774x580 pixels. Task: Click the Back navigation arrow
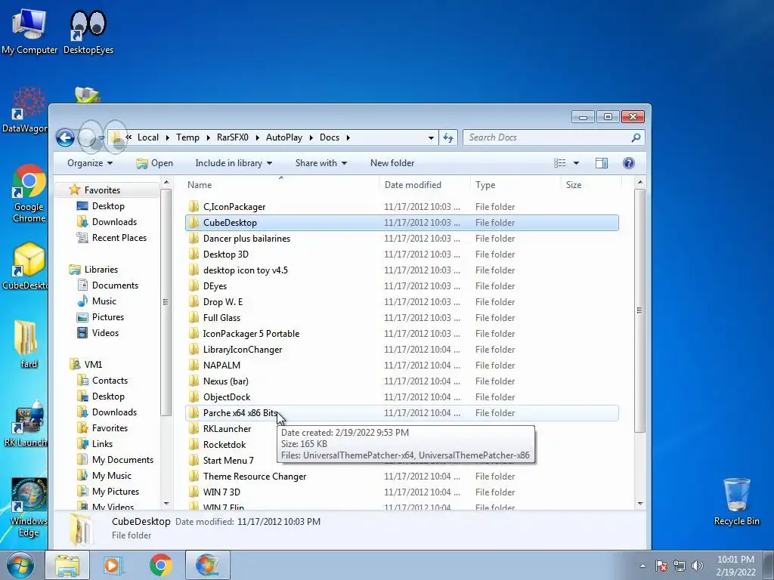(65, 137)
